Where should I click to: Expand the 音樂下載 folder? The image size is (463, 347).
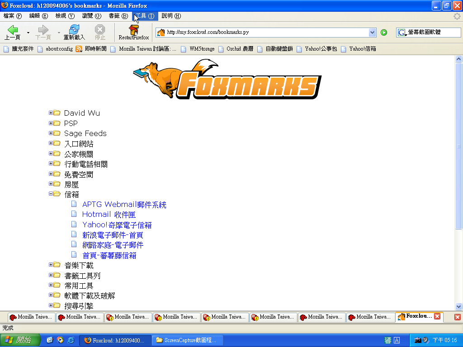51,265
